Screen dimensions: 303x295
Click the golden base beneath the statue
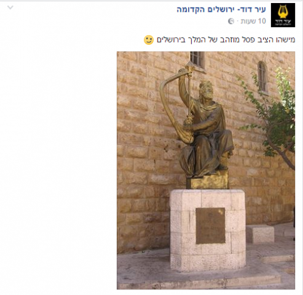[x=207, y=181]
